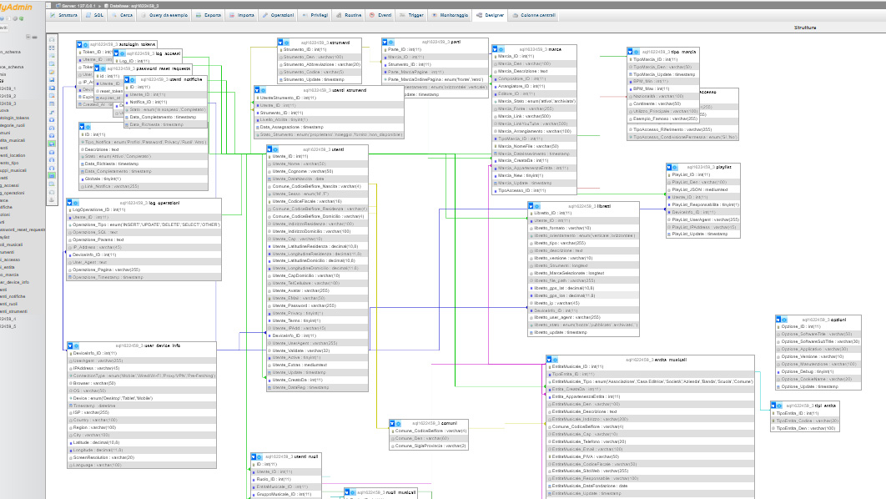The height and width of the screenshot is (499, 886).
Task: Switch to the Cerca tab
Action: coord(122,15)
